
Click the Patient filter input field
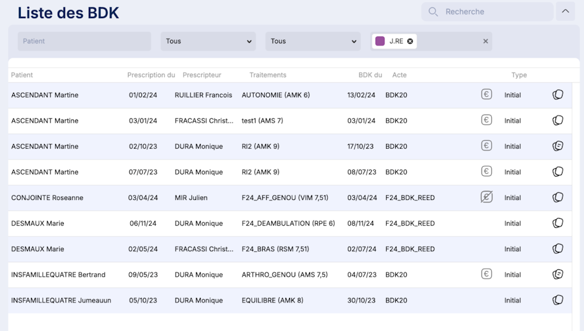[84, 42]
